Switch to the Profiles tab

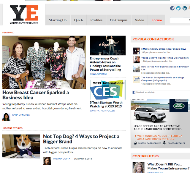(96, 20)
